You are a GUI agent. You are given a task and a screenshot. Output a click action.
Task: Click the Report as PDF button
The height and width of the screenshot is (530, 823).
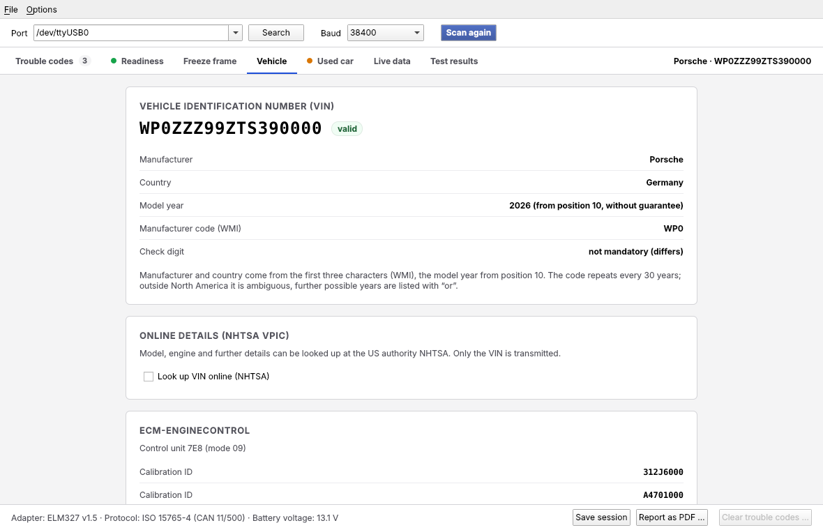click(x=672, y=517)
